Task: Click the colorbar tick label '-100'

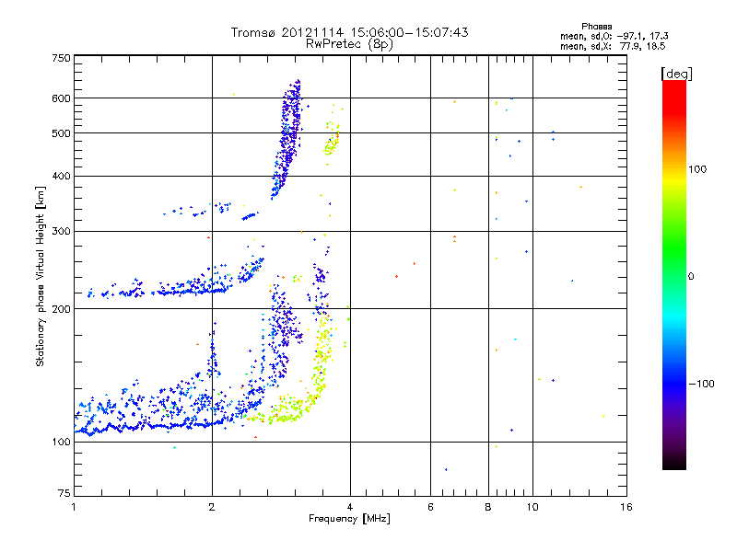Action: coord(701,384)
